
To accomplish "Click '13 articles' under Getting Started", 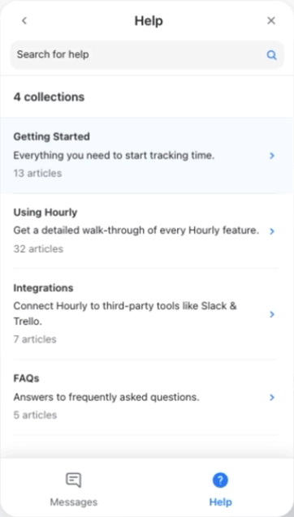I will tap(37, 173).
